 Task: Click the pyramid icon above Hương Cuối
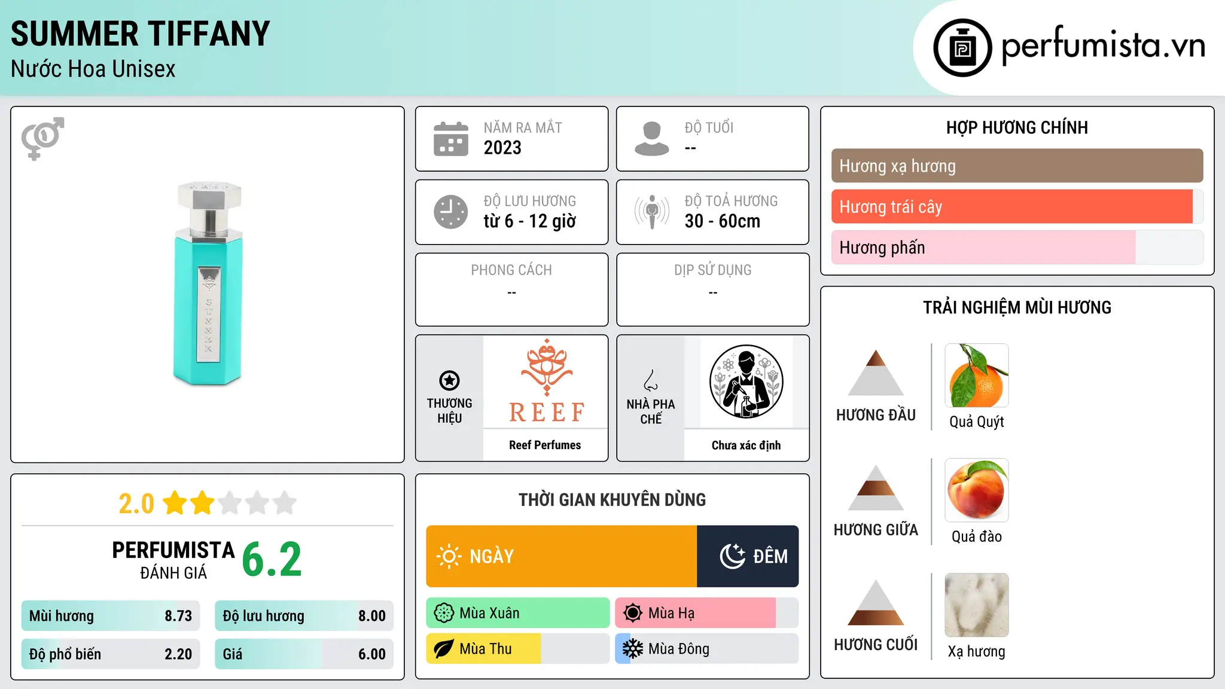tap(876, 602)
